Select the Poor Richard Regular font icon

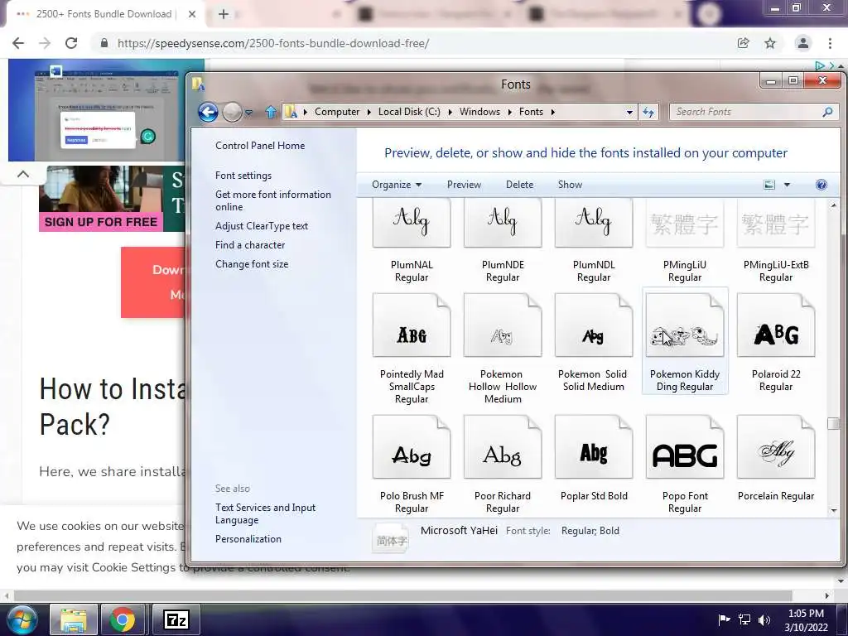point(503,447)
